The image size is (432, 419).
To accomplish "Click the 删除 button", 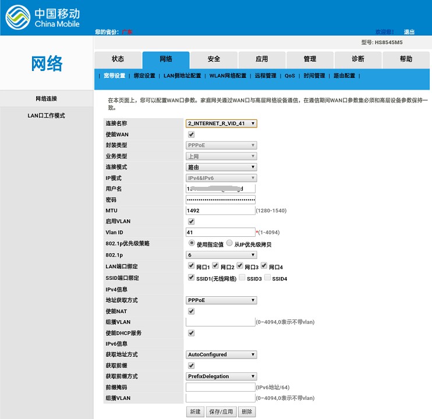I will tap(247, 411).
